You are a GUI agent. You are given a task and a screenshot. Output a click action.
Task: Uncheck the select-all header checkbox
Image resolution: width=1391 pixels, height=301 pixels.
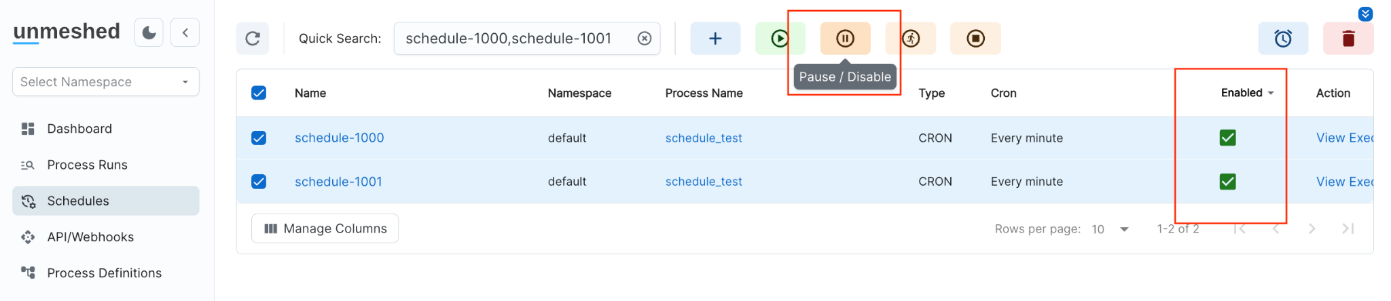[259, 93]
